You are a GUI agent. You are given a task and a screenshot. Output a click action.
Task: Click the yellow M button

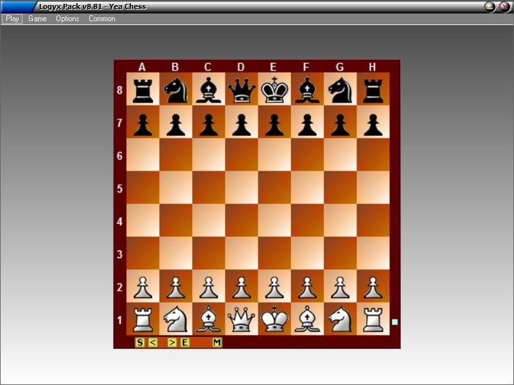coord(217,343)
